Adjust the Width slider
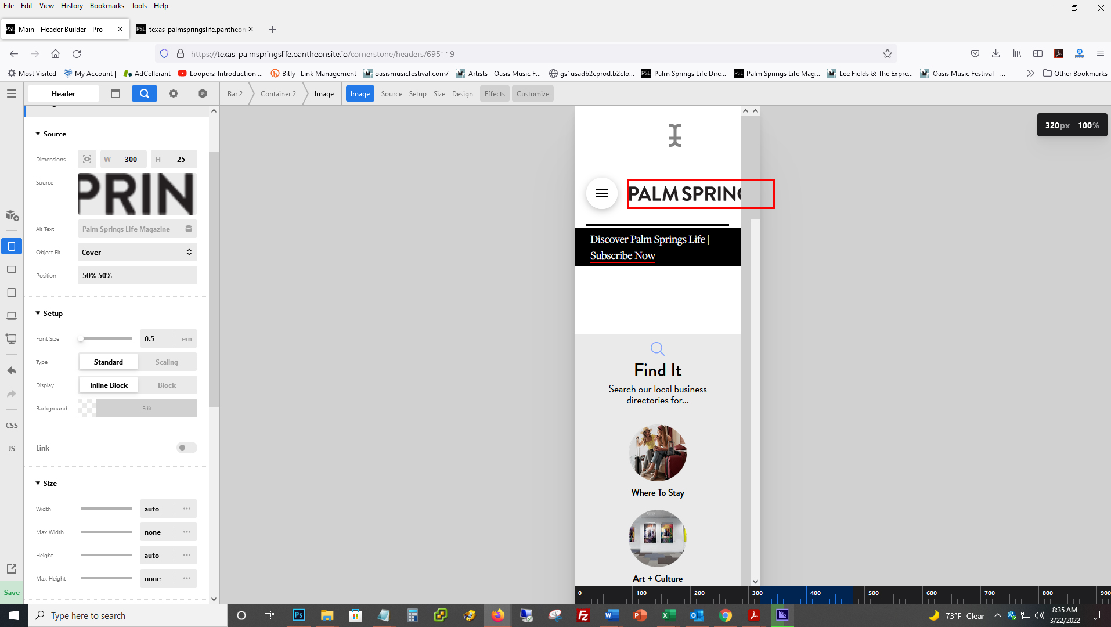The width and height of the screenshot is (1111, 627). pyautogui.click(x=107, y=509)
